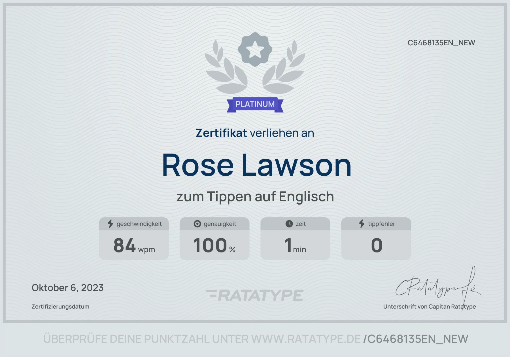
Task: Click the lightning bolt beside tippfehler
Action: click(362, 224)
